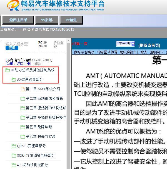The height and width of the screenshot is (169, 167).
Task: Click the [刷新] link in the sidebar
Action: pyautogui.click(x=38, y=63)
